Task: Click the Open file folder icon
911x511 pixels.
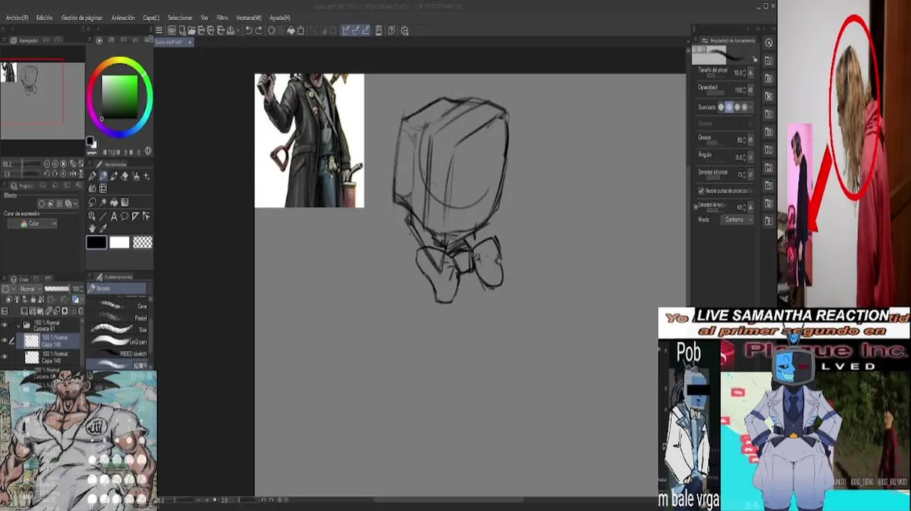Action: pyautogui.click(x=192, y=31)
